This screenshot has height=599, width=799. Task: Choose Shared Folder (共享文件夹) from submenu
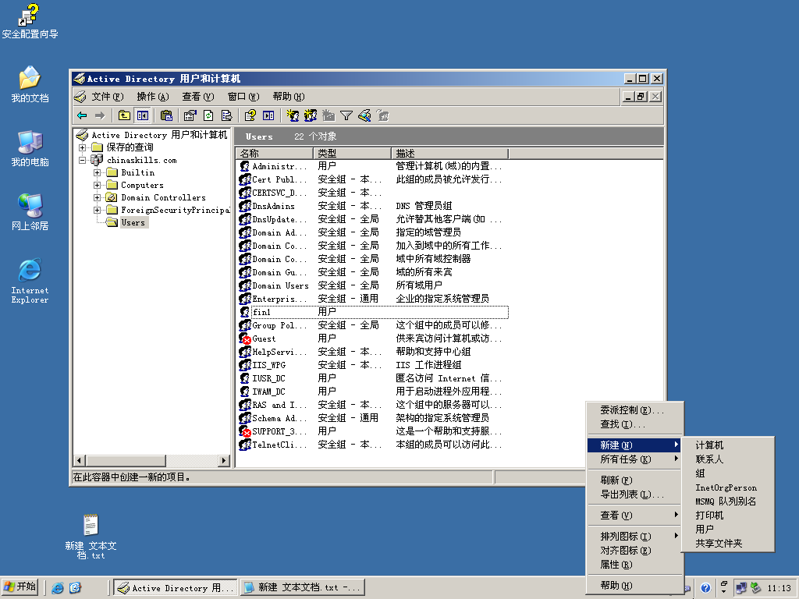[728, 544]
